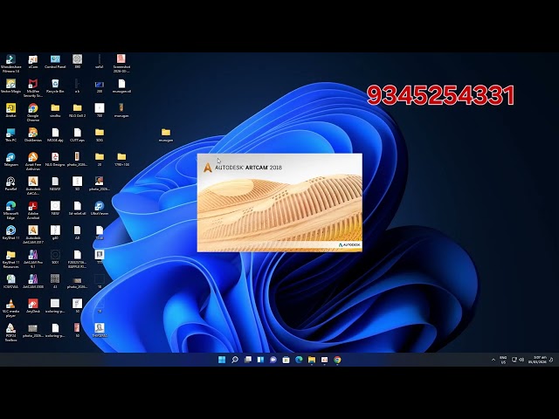Open the 1760×100 folder

(121, 160)
